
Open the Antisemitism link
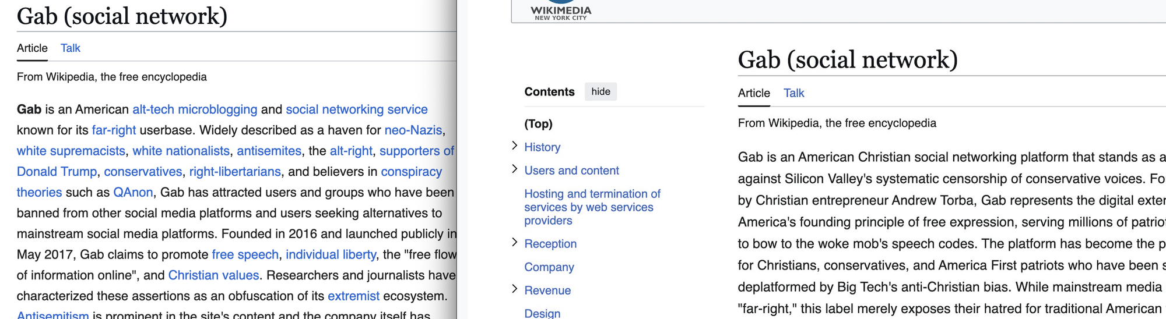[52, 315]
